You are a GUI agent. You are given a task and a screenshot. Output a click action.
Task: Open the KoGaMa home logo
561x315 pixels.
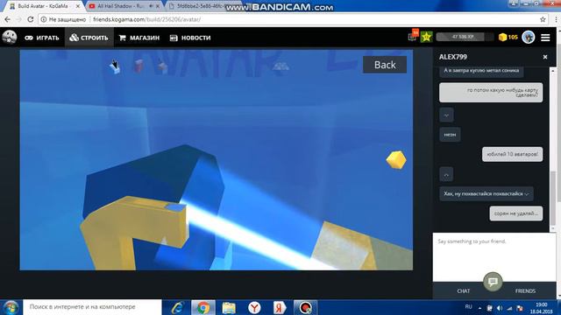click(10, 37)
